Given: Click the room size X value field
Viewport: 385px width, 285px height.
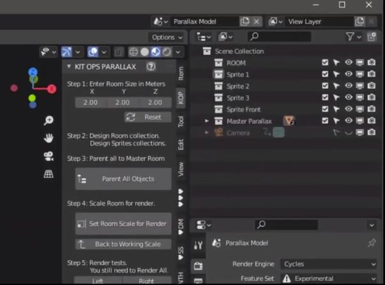Looking at the screenshot, I should click(91, 102).
